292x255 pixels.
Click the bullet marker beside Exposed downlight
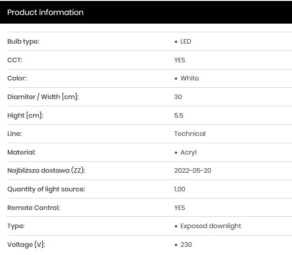click(176, 226)
